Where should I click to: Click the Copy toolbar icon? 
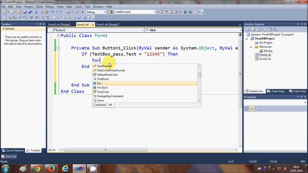pyautogui.click(x=41, y=12)
